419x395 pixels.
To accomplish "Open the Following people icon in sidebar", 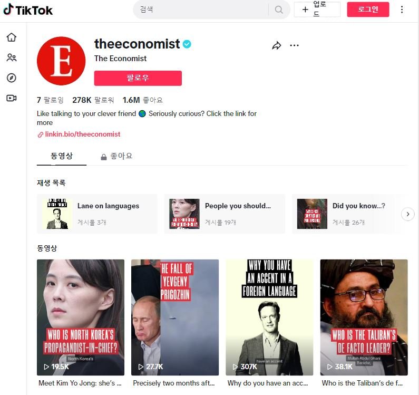I will click(12, 57).
